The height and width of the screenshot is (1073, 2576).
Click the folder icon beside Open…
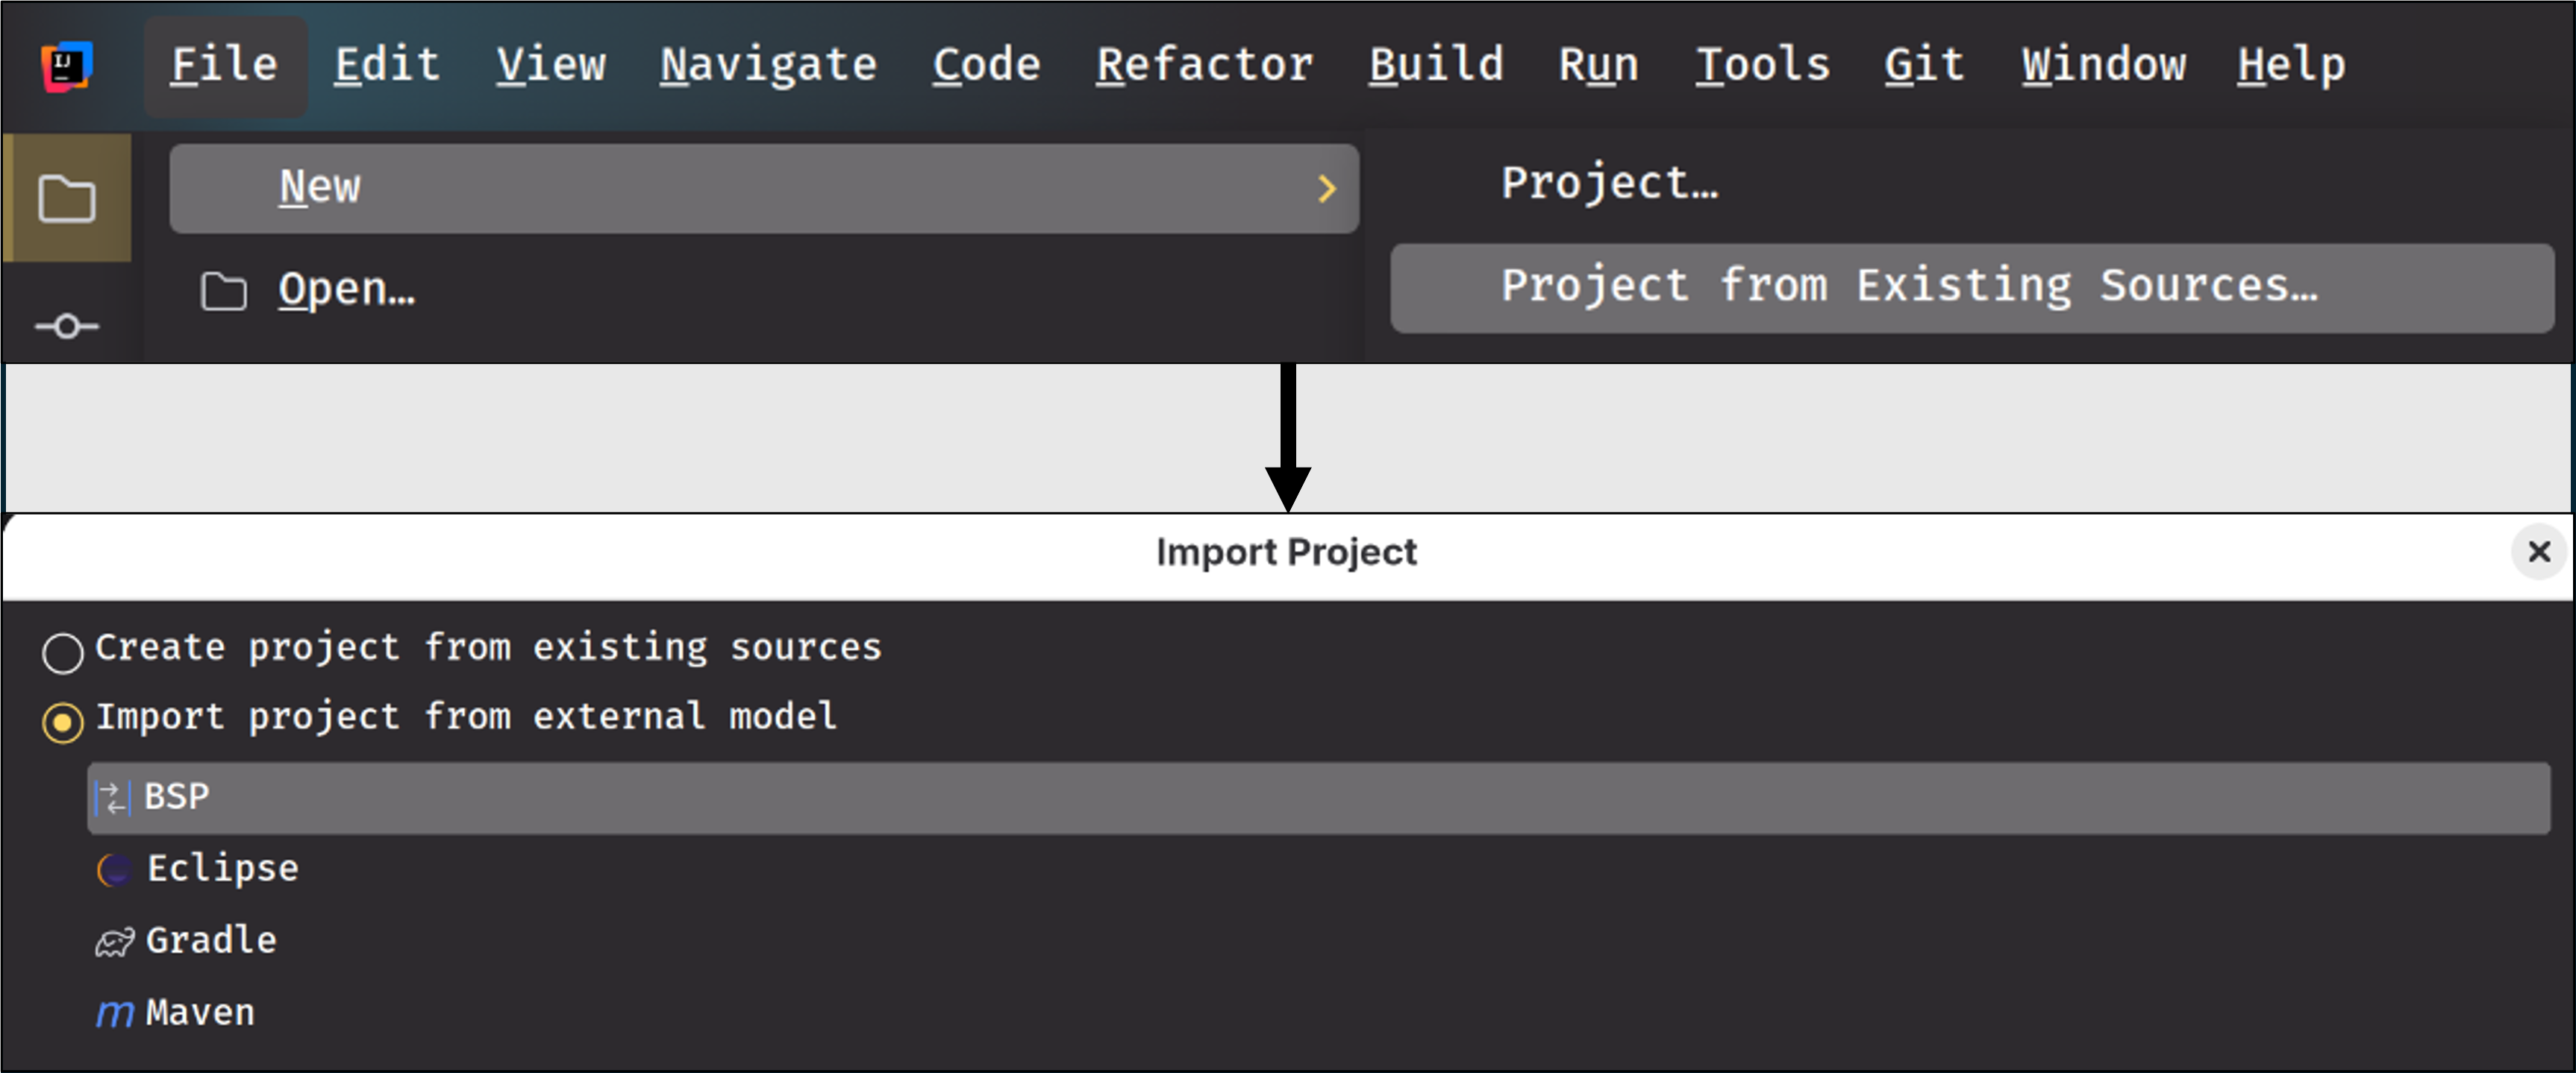coord(222,291)
